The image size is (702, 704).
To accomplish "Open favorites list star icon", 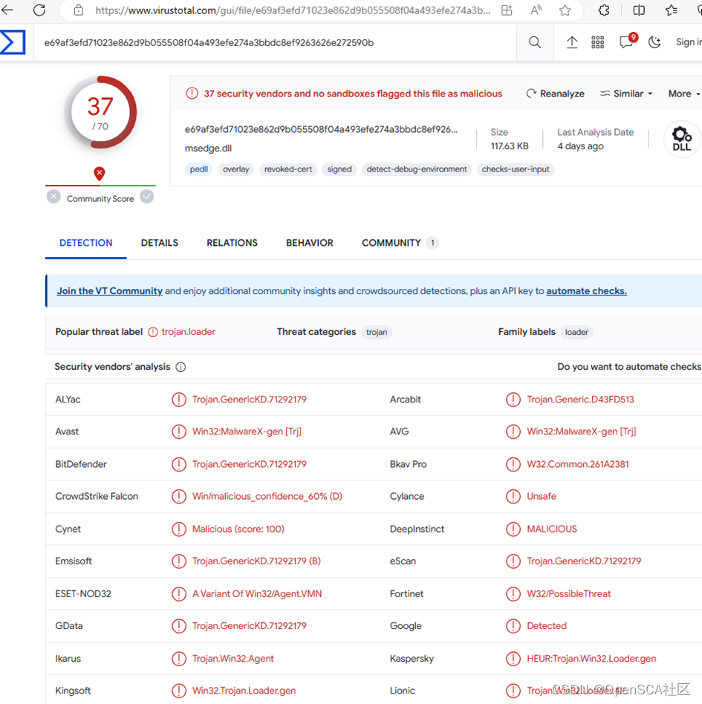I will pos(672,10).
